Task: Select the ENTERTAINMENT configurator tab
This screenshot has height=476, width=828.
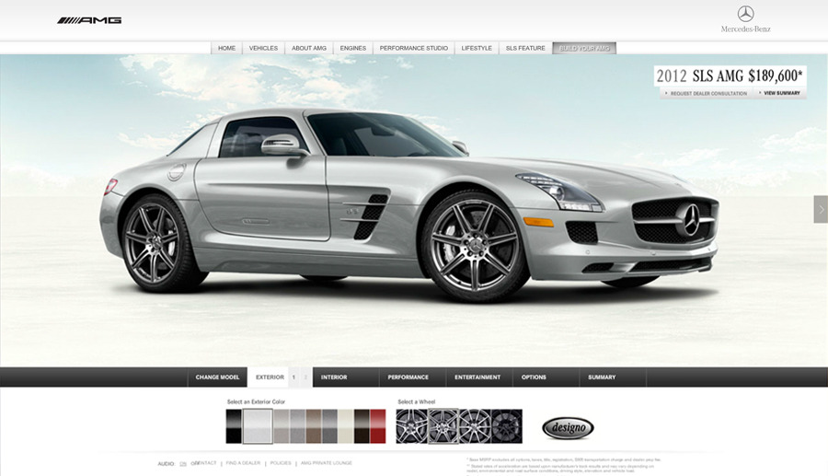Action: point(479,377)
